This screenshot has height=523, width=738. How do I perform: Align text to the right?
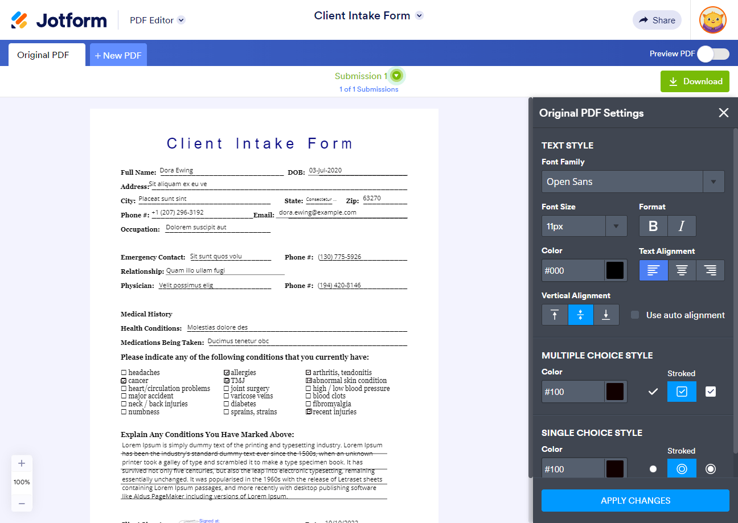(710, 270)
